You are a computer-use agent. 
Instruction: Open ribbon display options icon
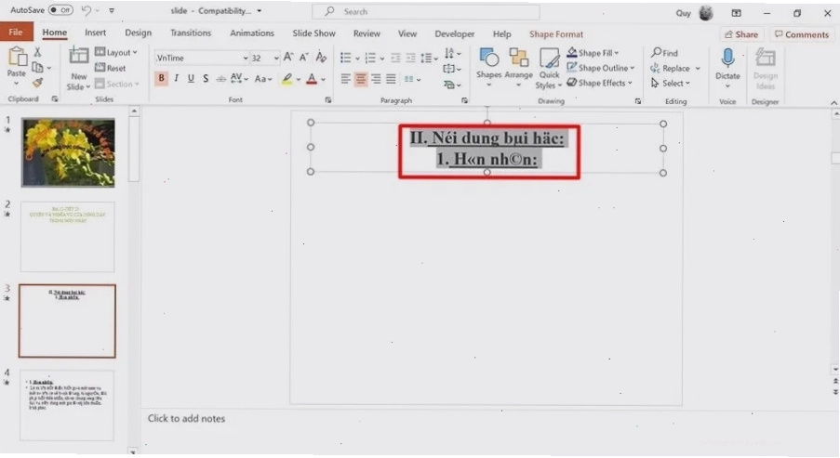[737, 13]
